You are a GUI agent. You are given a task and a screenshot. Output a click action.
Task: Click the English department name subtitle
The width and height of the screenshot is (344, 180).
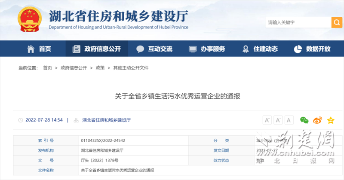[119, 27]
